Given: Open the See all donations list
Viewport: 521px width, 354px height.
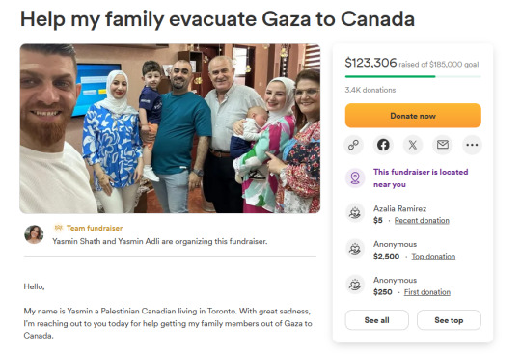Looking at the screenshot, I should tap(377, 320).
